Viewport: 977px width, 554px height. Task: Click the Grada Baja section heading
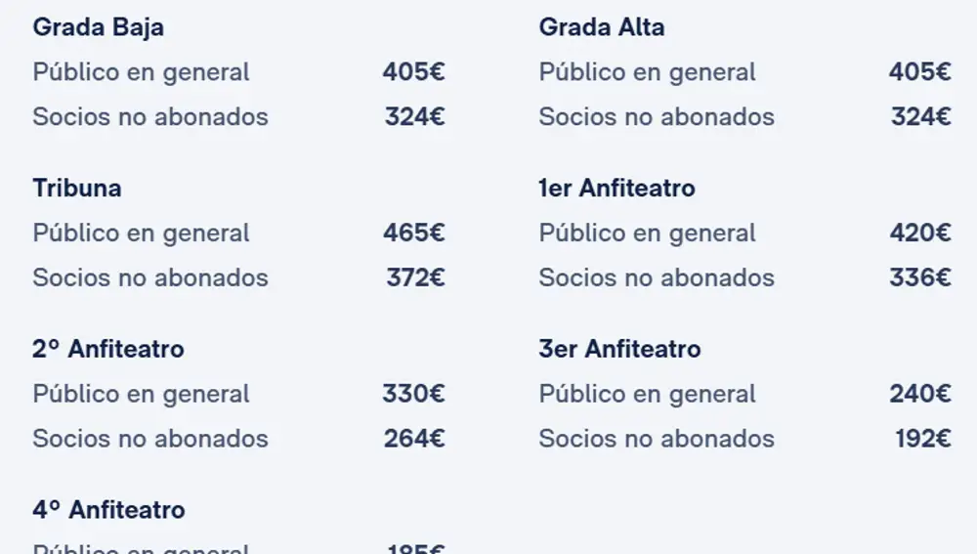click(x=98, y=27)
